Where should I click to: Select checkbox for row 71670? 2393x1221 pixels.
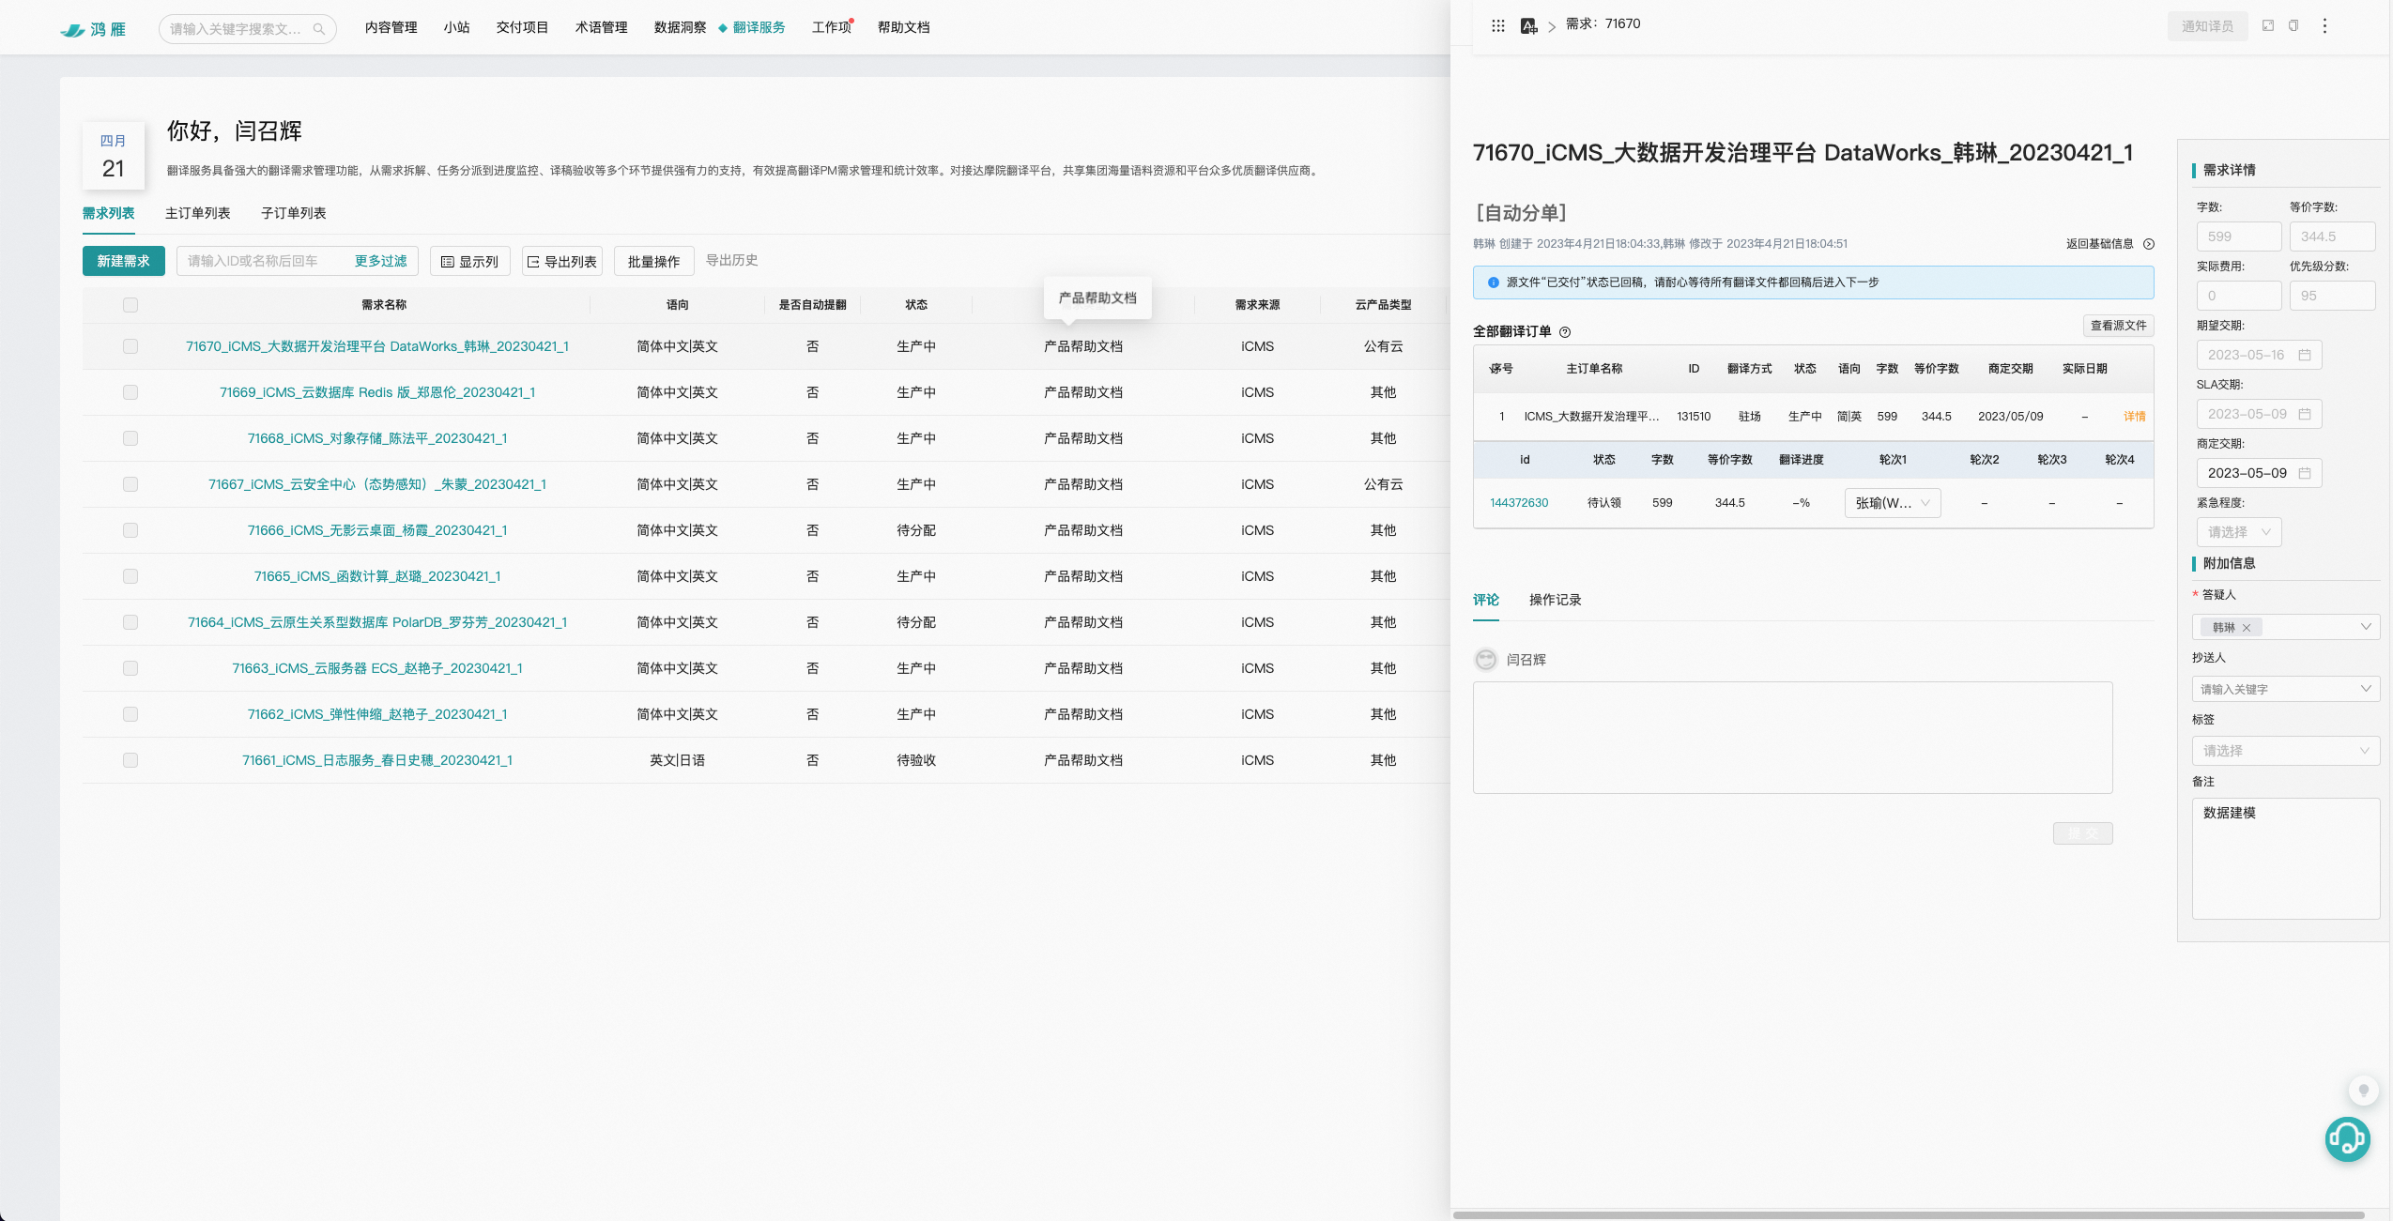click(x=130, y=346)
